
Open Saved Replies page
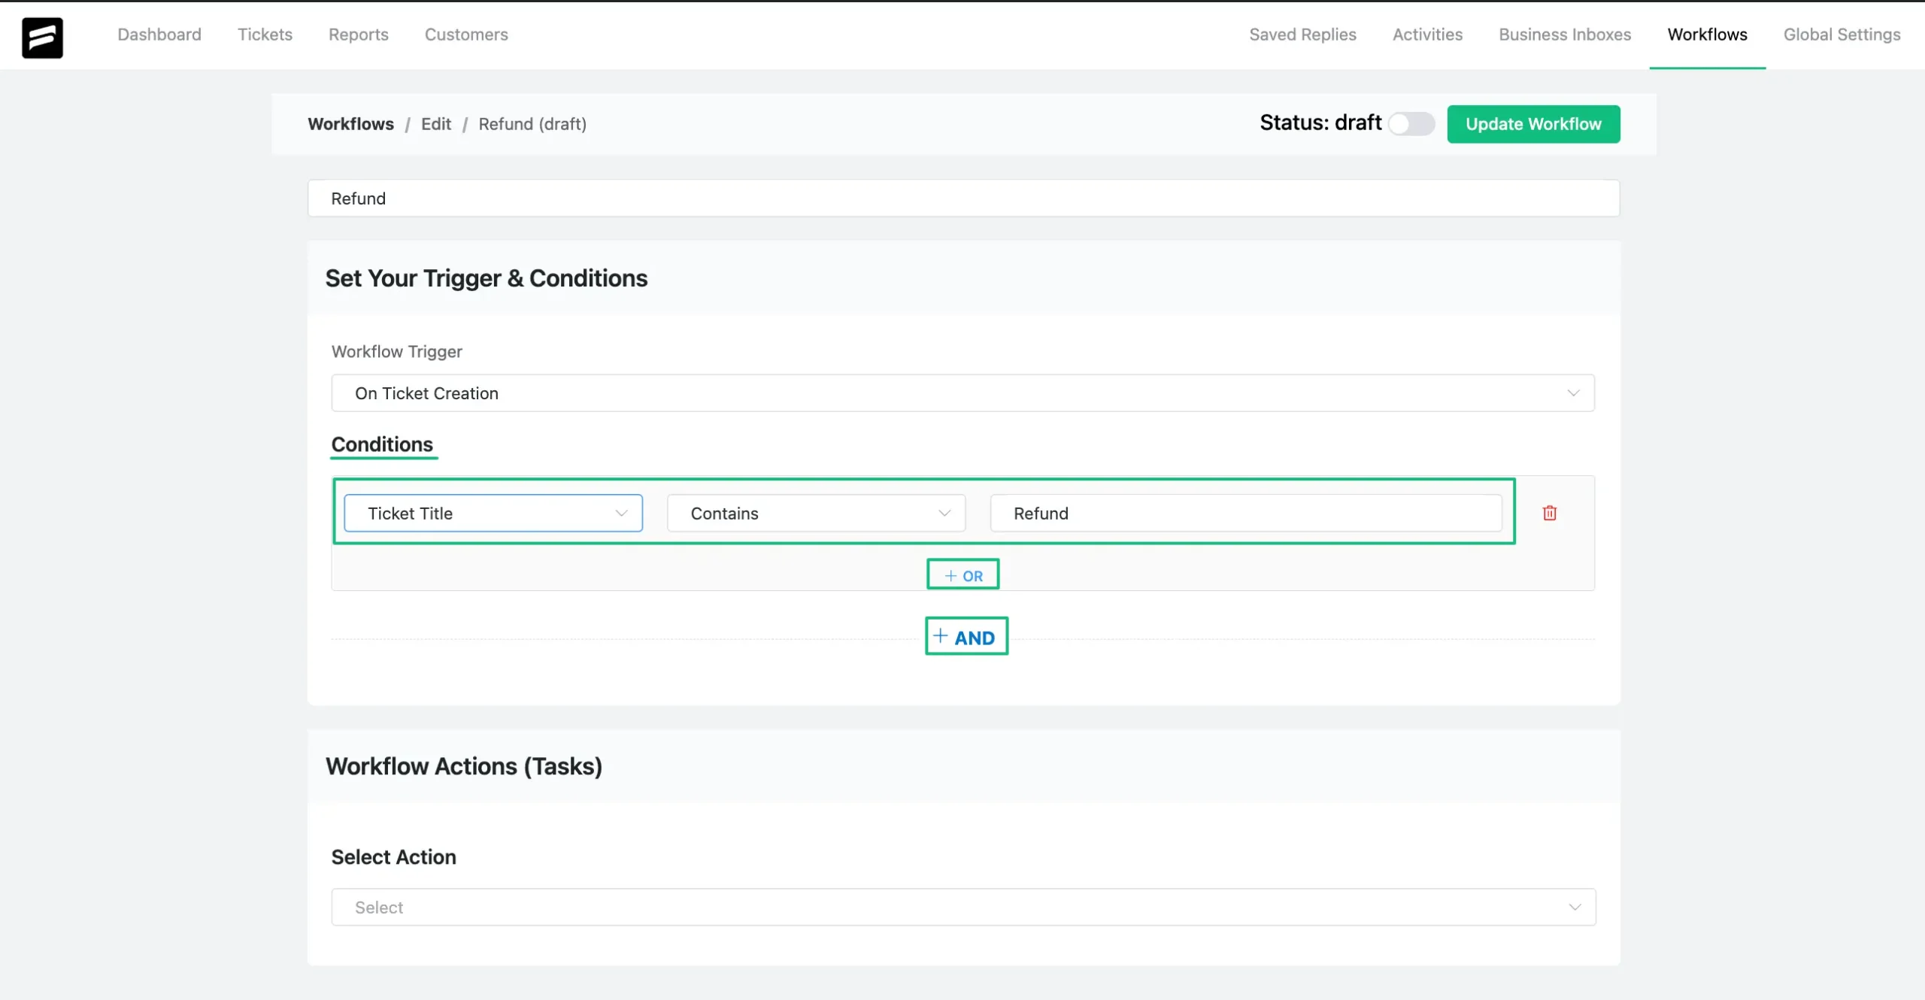coord(1302,35)
